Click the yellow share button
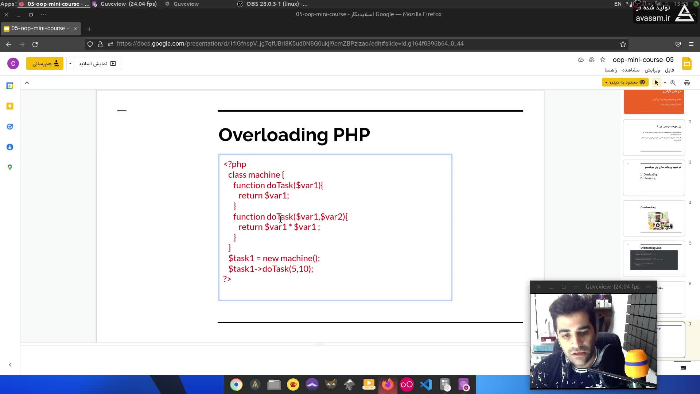The width and height of the screenshot is (700, 394). [45, 63]
